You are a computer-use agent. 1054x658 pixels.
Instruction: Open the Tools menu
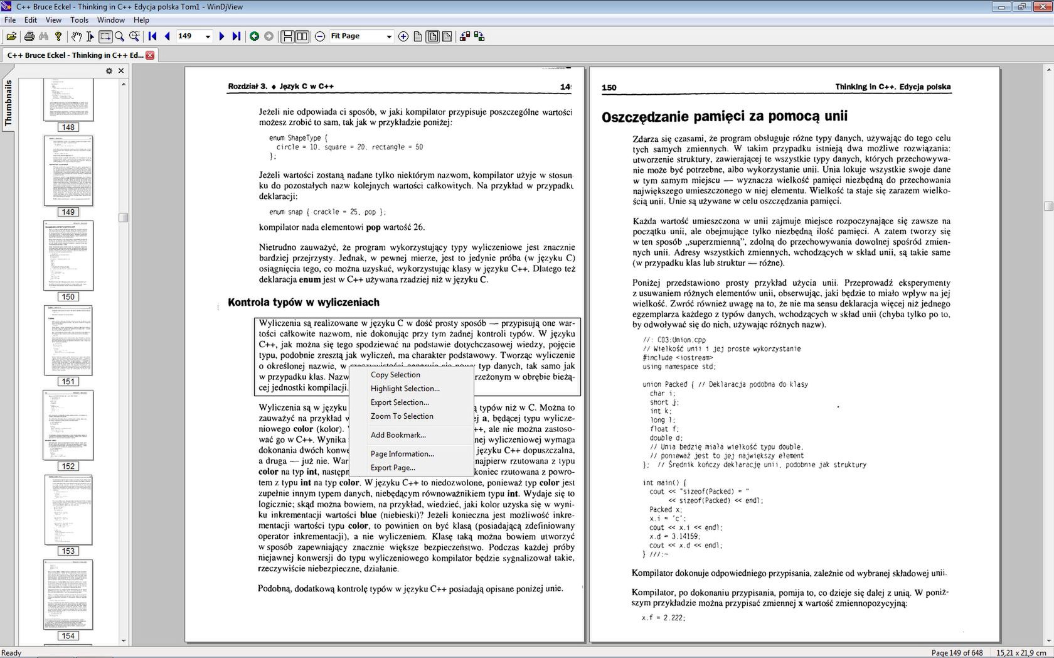[79, 20]
